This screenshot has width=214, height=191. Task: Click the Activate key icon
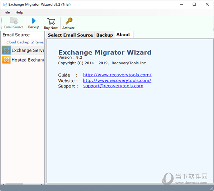69,21
